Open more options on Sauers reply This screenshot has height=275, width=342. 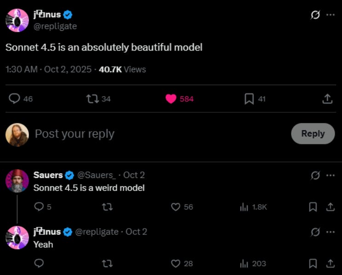pos(330,175)
